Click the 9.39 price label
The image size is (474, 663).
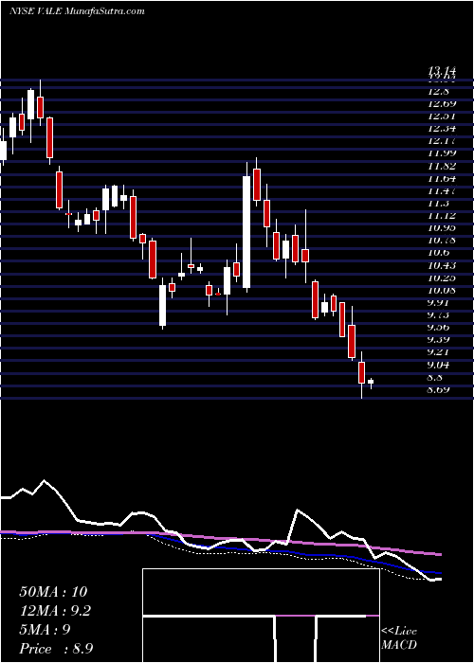click(437, 339)
